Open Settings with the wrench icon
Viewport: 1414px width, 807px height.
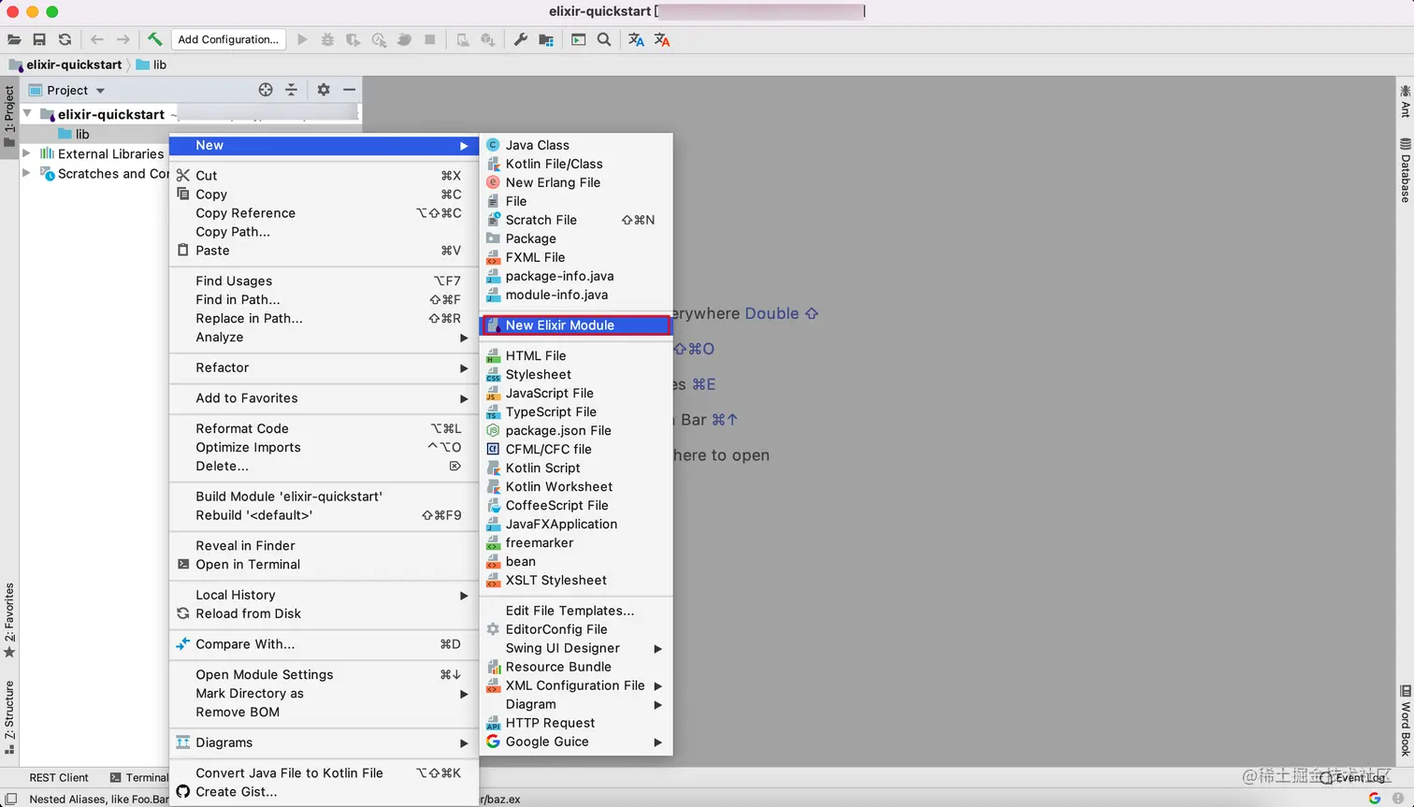point(521,39)
